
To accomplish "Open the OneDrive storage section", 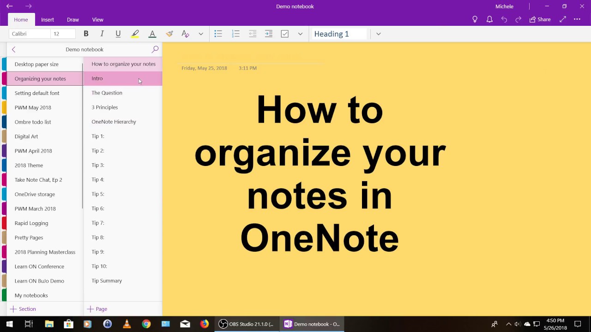I will pyautogui.click(x=44, y=194).
